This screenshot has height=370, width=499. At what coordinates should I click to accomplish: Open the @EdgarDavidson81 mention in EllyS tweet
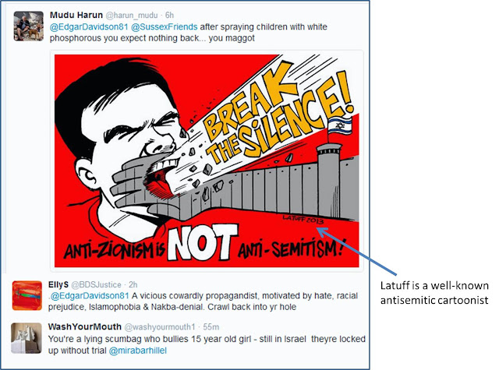90,296
